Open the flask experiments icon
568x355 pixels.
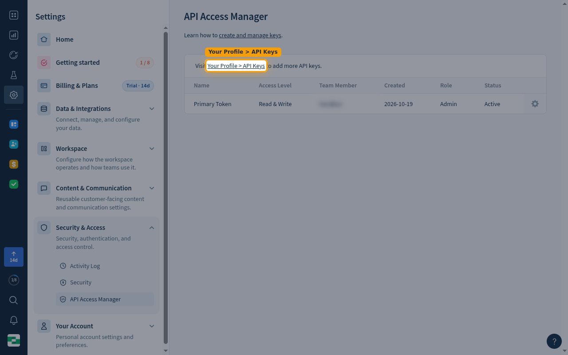(x=14, y=75)
